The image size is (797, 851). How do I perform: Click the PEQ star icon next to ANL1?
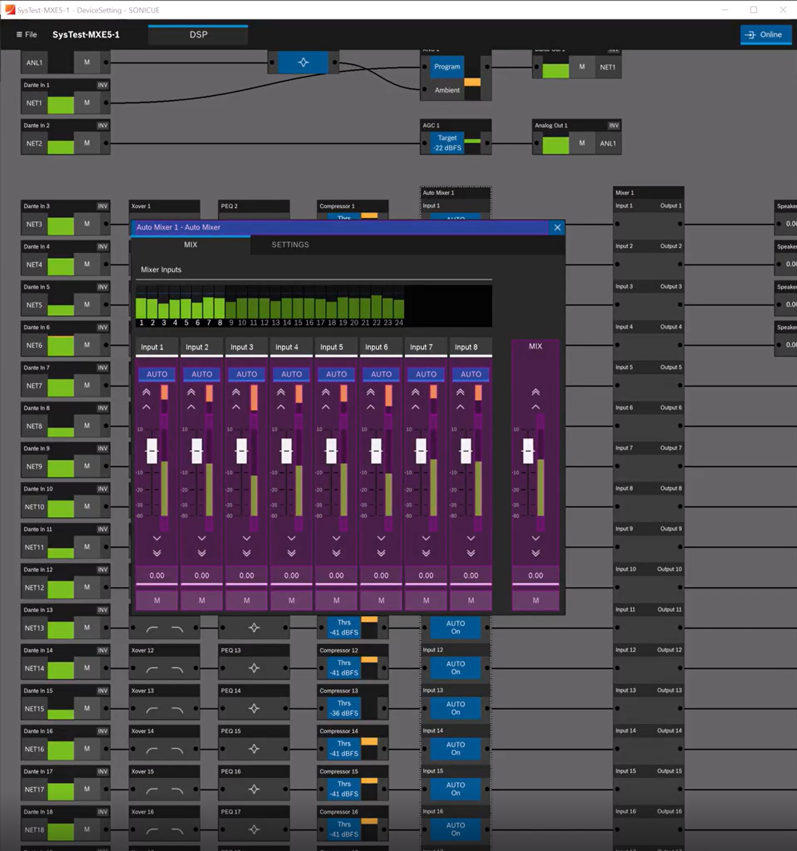point(303,62)
